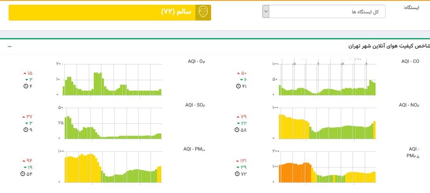
Task: Click the clock icon next to AQI-CO value
Action: (239, 86)
